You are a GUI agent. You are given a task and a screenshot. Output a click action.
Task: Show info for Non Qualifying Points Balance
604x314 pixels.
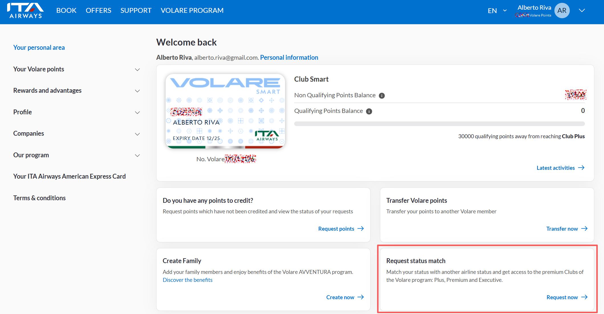[382, 96]
